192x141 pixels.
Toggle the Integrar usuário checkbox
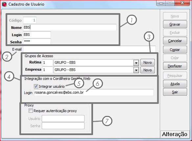(x=36, y=86)
